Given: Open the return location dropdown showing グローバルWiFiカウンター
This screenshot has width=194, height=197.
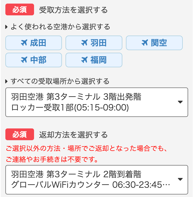Looking at the screenshot, I should pyautogui.click(x=92, y=180).
